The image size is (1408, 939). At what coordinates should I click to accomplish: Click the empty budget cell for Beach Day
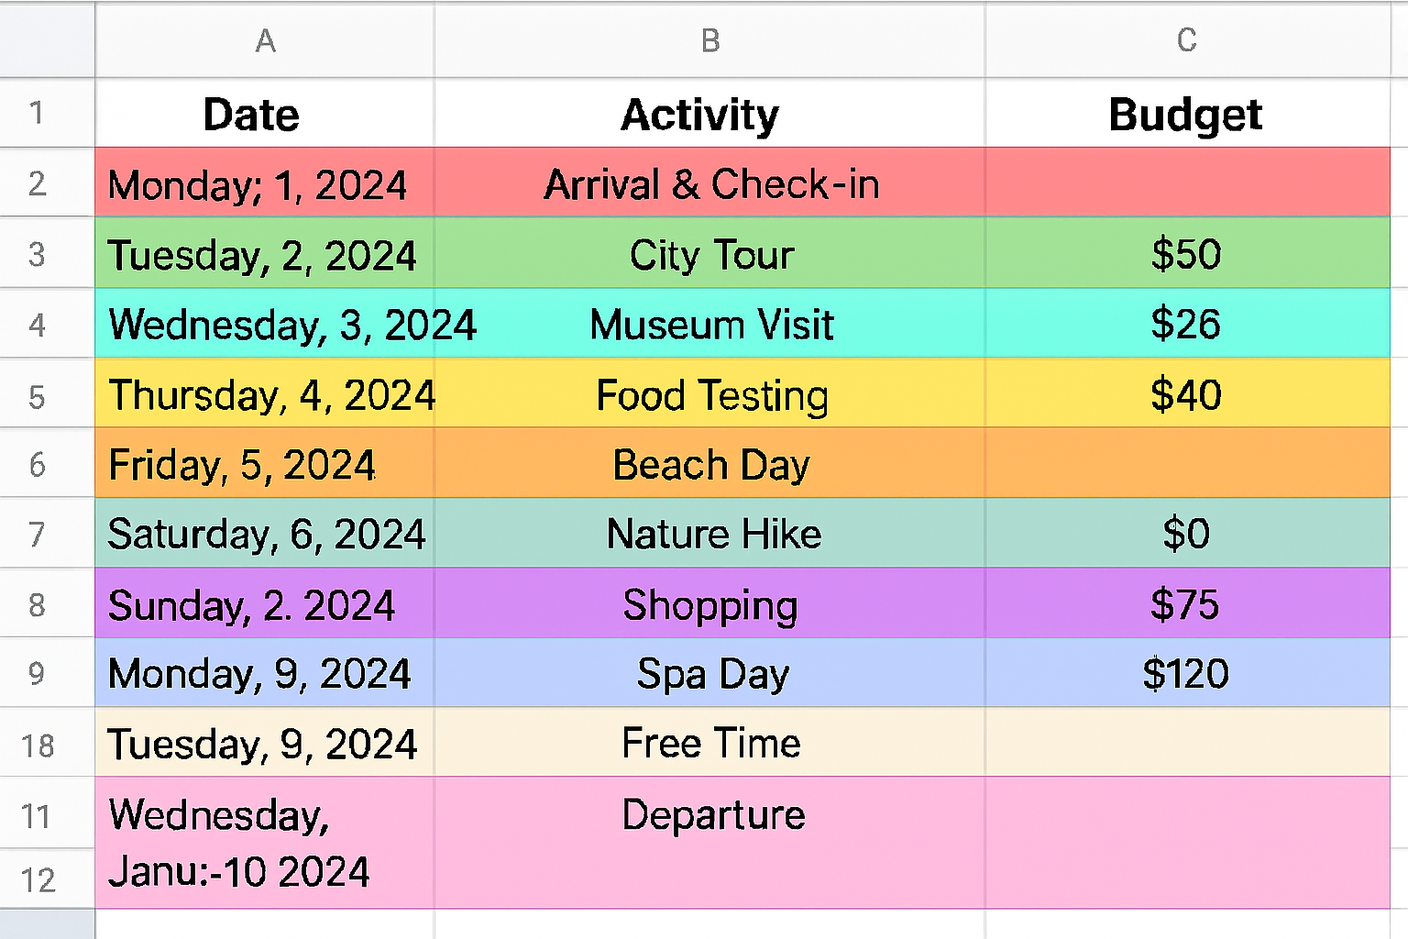[x=1185, y=465]
